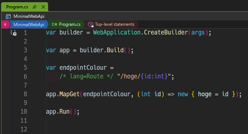Click the C# file icon in breadcrumb
This screenshot has height=134, width=248.
(54, 24)
